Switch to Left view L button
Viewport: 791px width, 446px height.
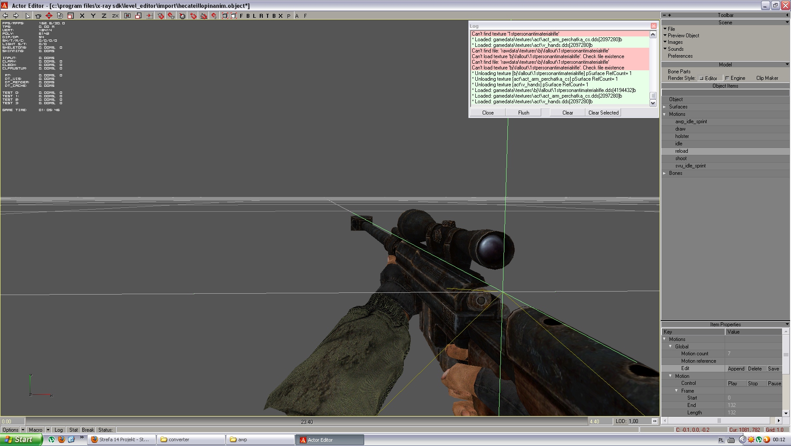(x=255, y=16)
